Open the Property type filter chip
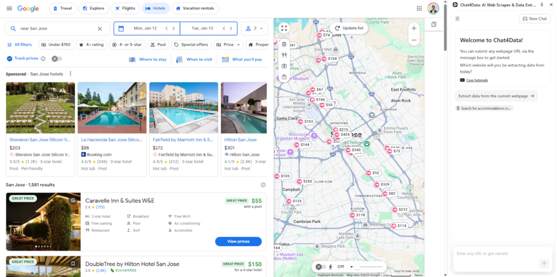Screen dimensions: 557x277 pyautogui.click(x=258, y=45)
